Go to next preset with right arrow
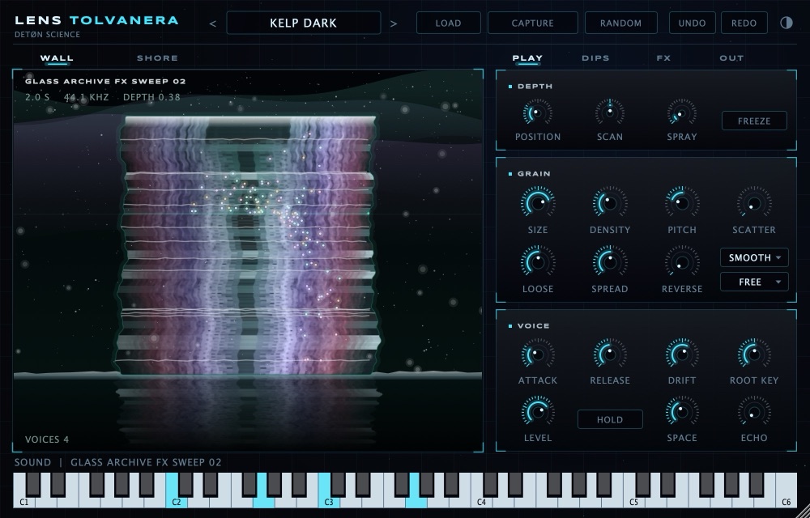This screenshot has height=518, width=810. point(394,23)
